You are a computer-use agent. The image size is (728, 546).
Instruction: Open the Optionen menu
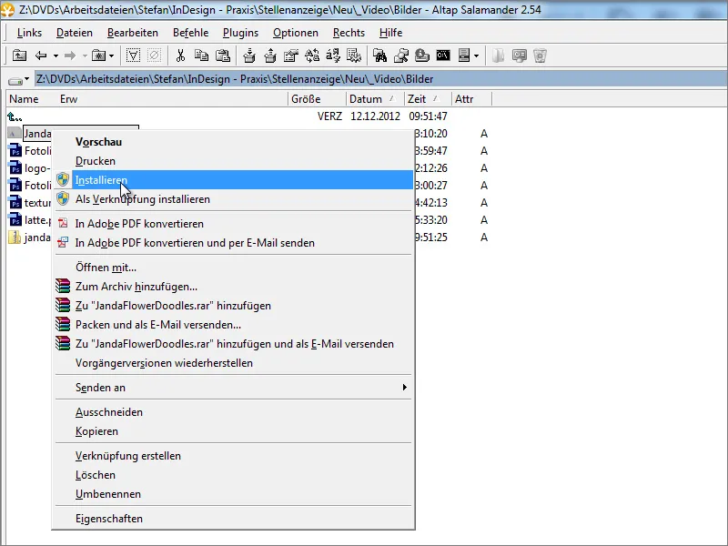point(295,33)
